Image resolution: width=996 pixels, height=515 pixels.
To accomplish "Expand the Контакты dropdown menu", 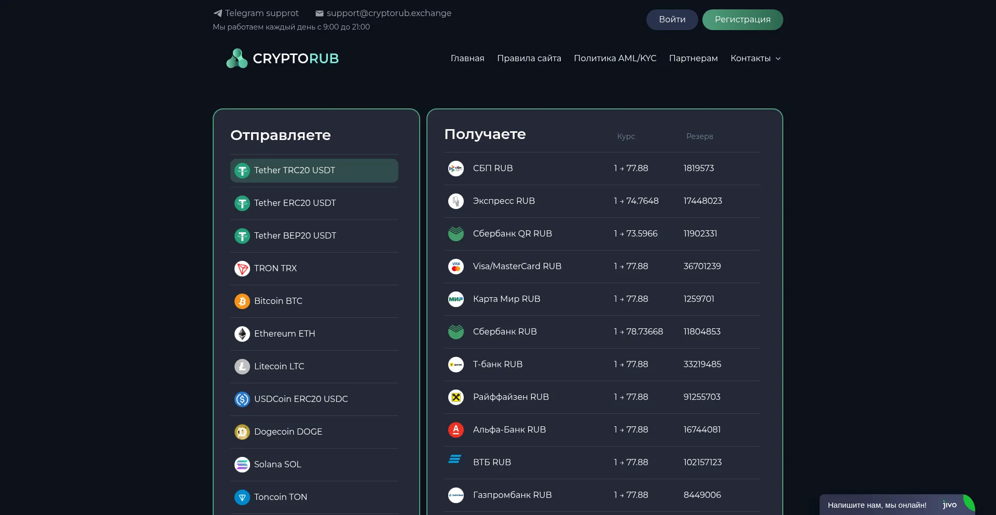I will coord(755,58).
